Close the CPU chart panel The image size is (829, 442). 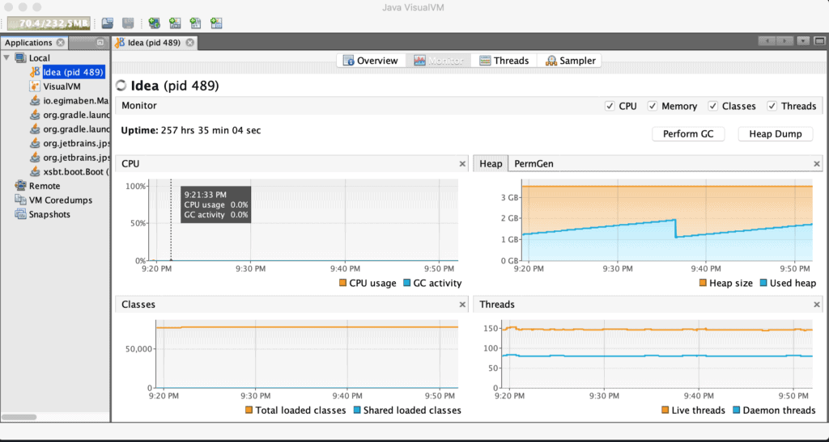pos(462,164)
